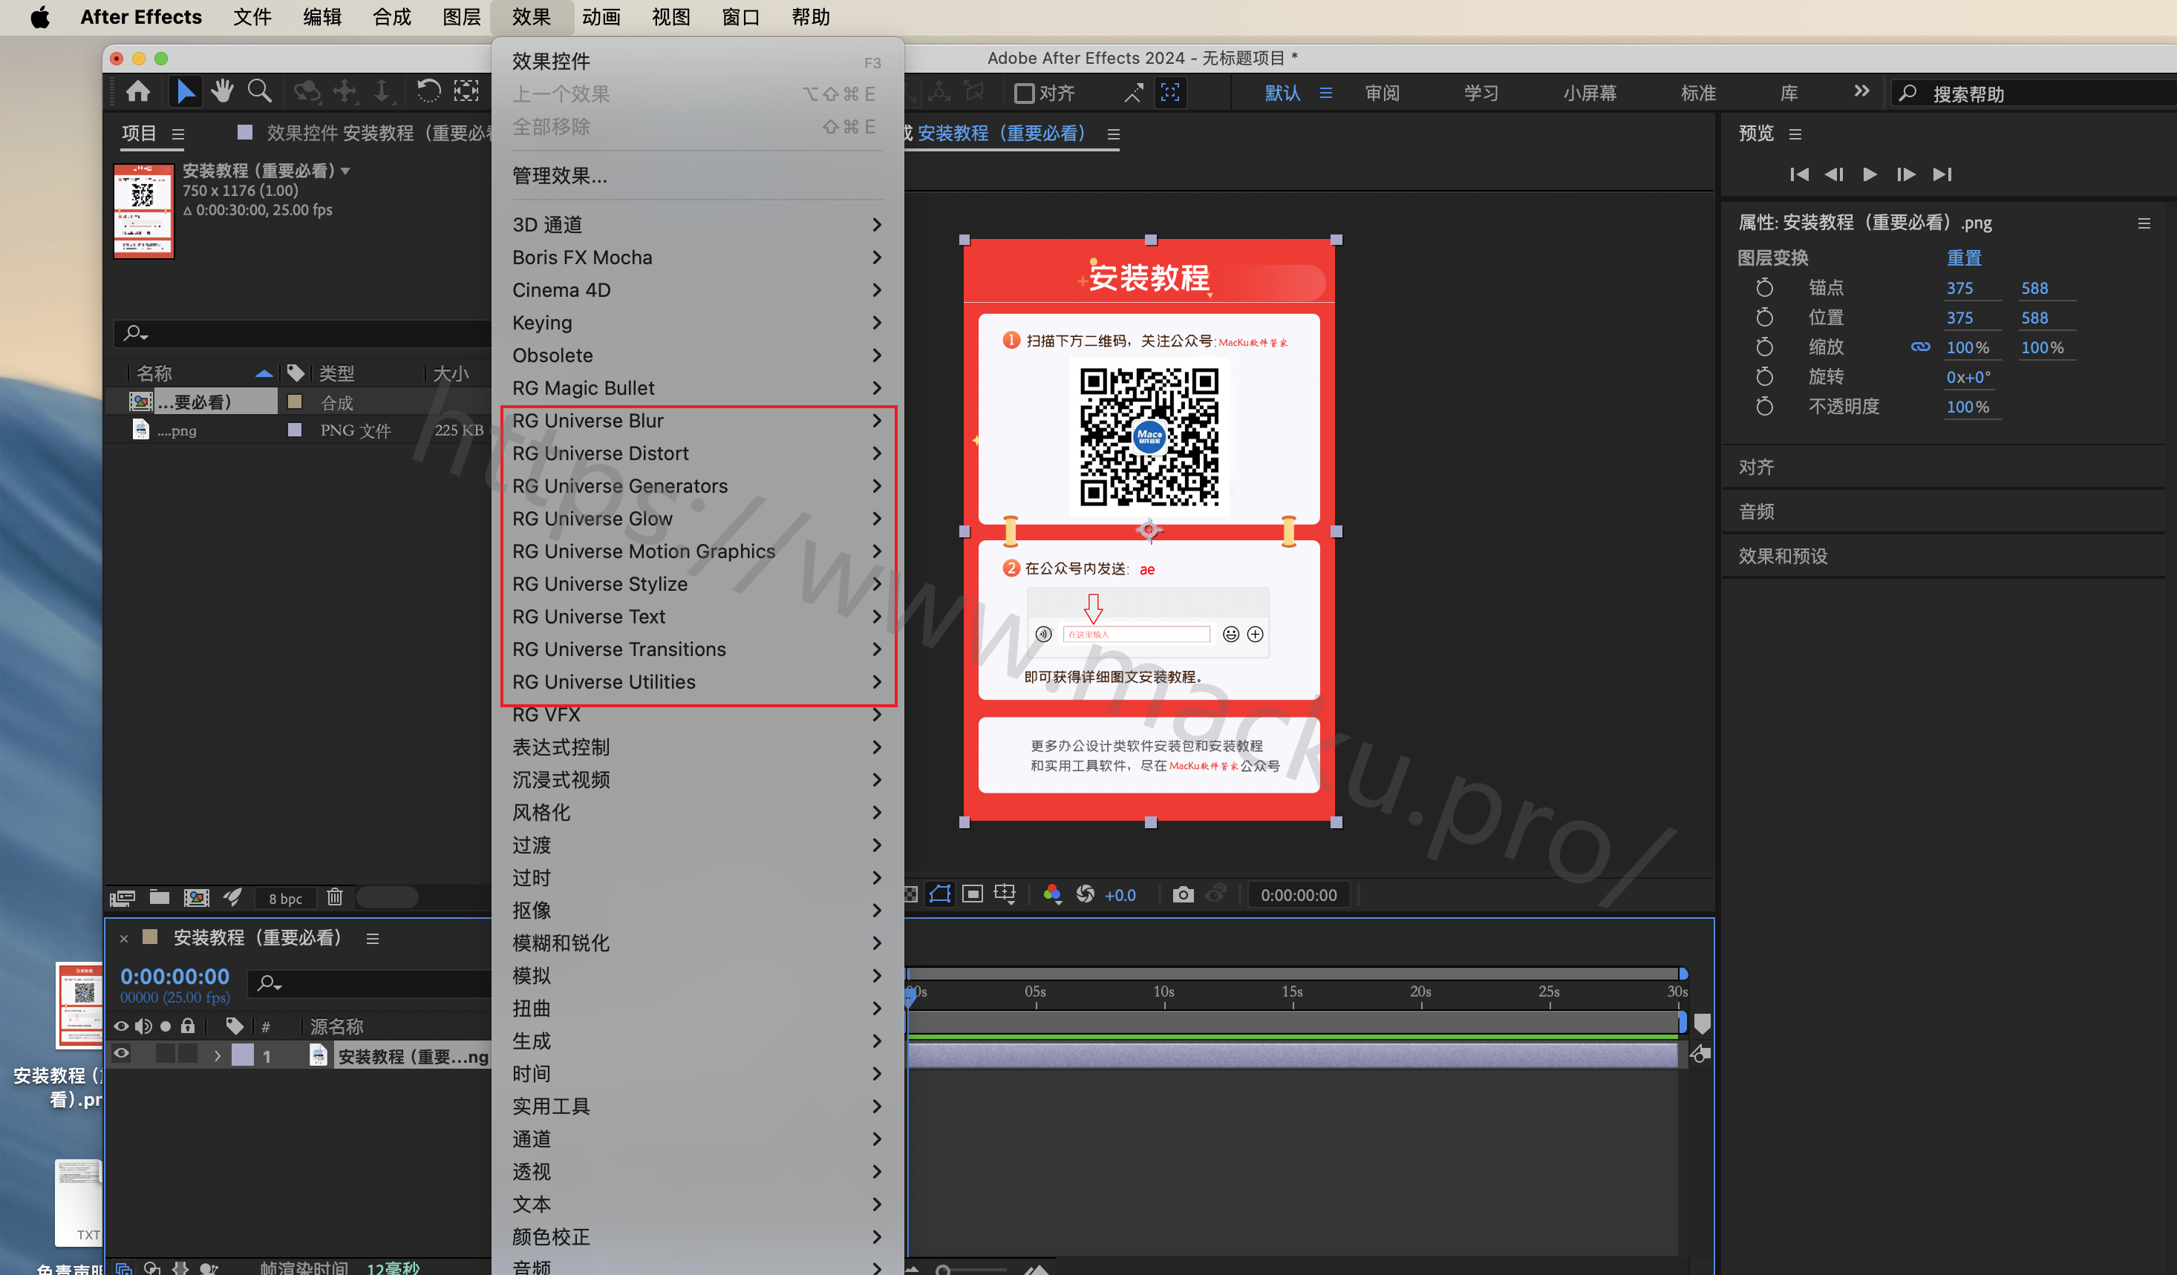Open 模糊和锐化 submenu
Viewport: 2177px width, 1275px height.
pos(696,943)
